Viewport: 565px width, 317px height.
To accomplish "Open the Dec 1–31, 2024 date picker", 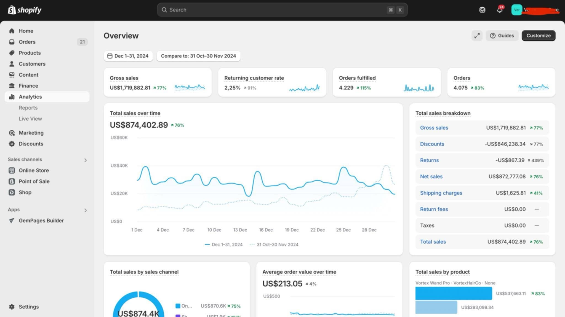I will coord(128,56).
